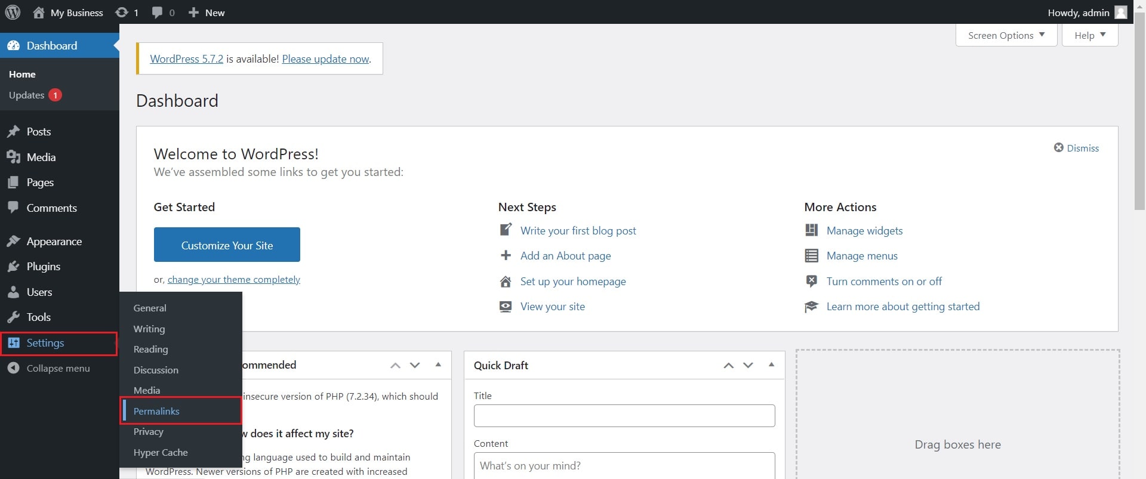Toggle Quick Draft panel collapse triangle
This screenshot has height=479, width=1146.
[x=771, y=364]
